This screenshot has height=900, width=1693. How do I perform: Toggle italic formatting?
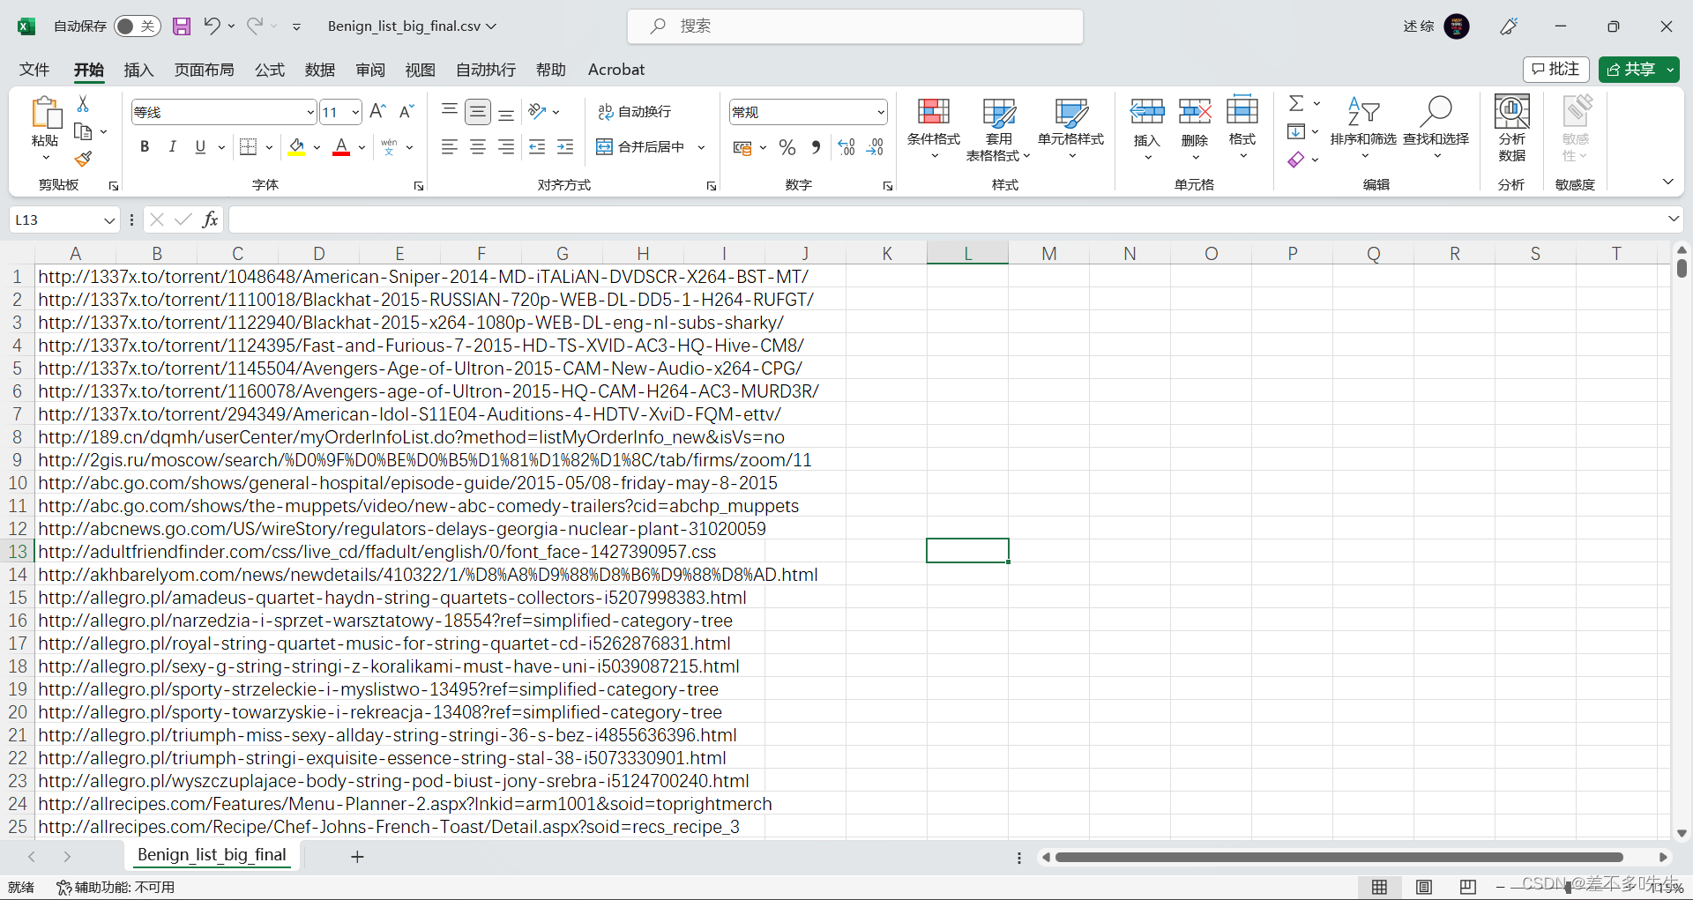coord(173,147)
